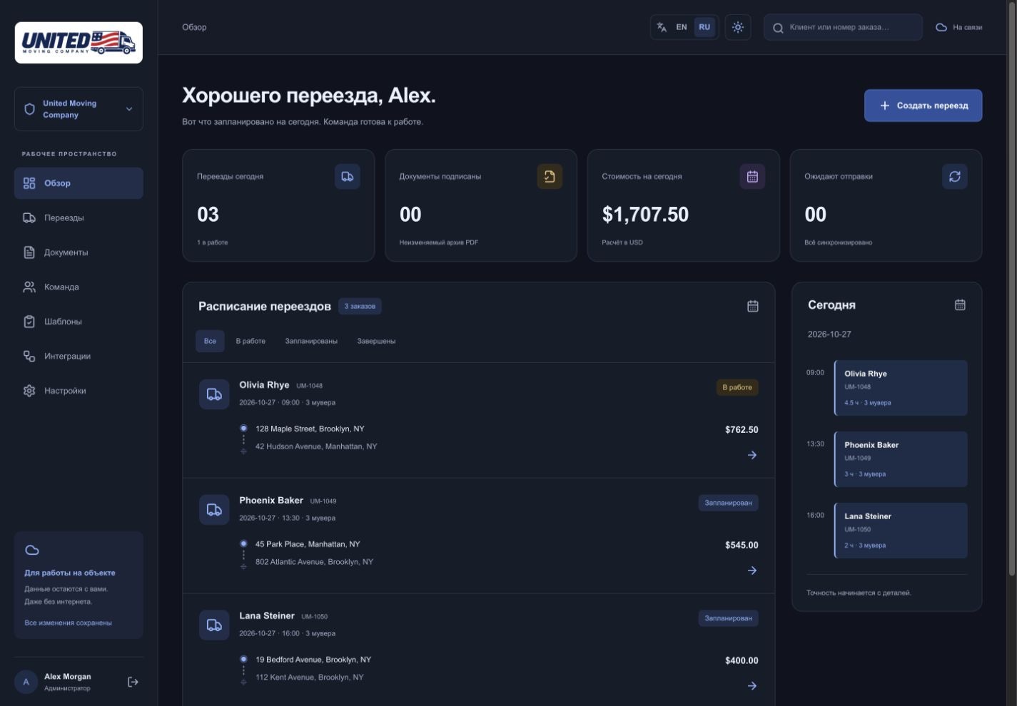Click the calendar icon in Стоимость на сегодня card
1017x706 pixels.
click(752, 176)
